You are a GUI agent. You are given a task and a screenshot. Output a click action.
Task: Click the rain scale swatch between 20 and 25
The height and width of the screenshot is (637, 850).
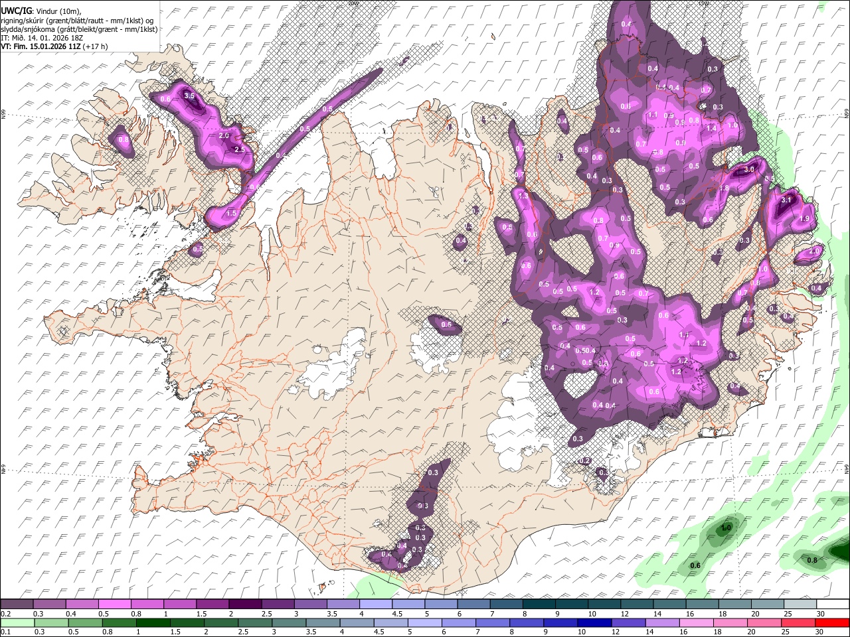click(765, 622)
